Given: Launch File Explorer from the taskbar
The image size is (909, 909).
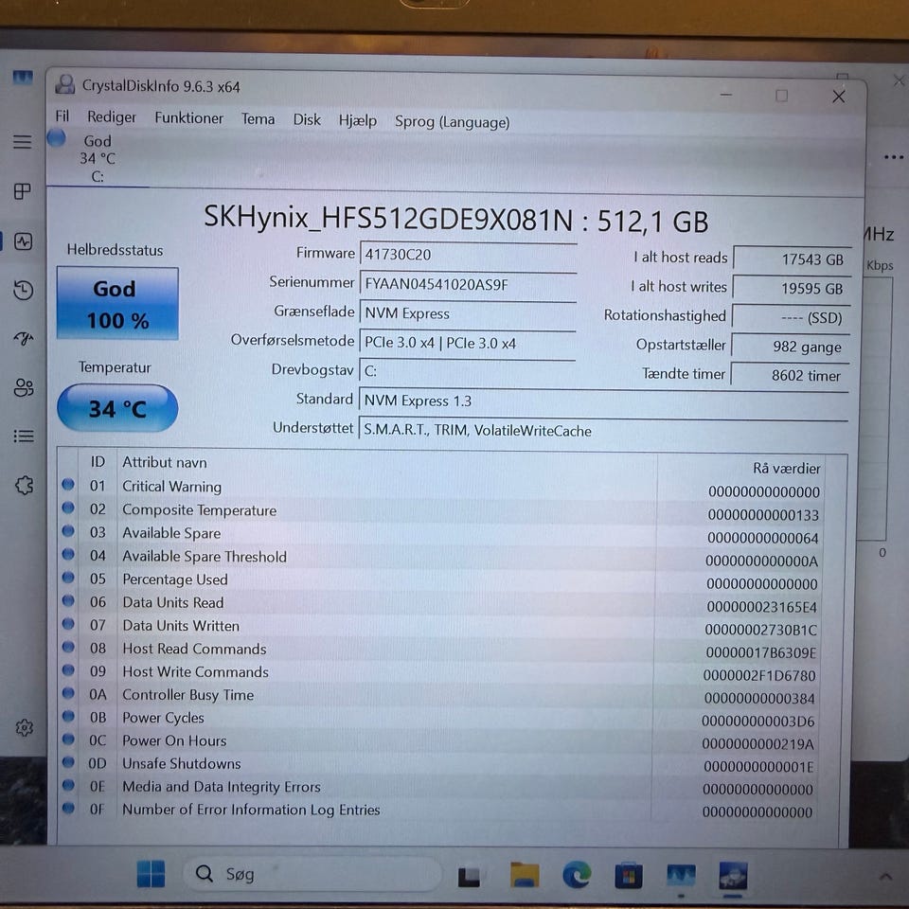Looking at the screenshot, I should pyautogui.click(x=525, y=875).
